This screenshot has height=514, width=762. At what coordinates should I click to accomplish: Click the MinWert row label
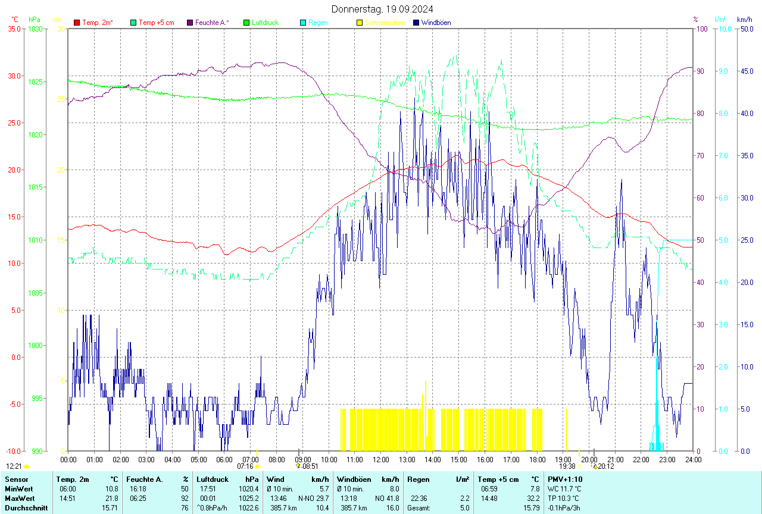tap(19, 488)
